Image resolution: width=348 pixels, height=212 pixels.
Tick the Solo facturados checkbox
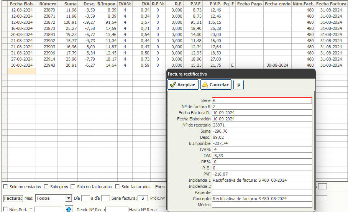click(x=117, y=187)
